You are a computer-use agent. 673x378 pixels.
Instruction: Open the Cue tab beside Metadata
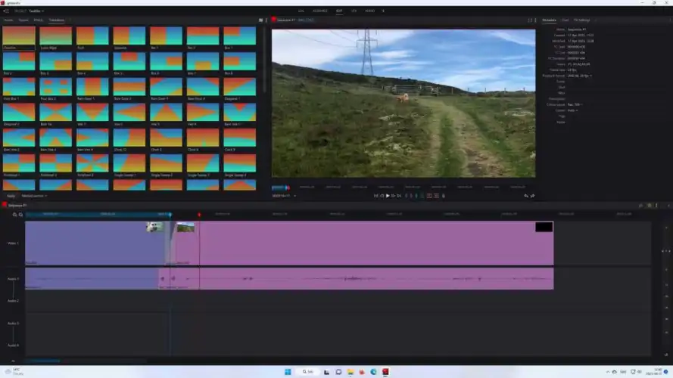(565, 20)
